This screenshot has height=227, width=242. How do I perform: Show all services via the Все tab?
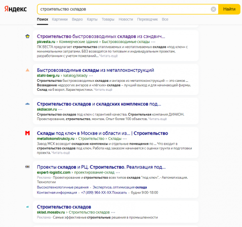[x=165, y=19]
